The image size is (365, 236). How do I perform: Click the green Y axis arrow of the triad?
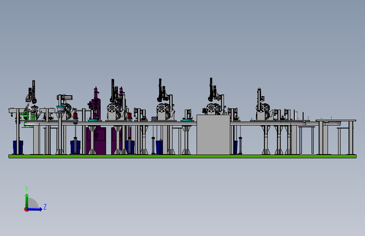pyautogui.click(x=27, y=201)
